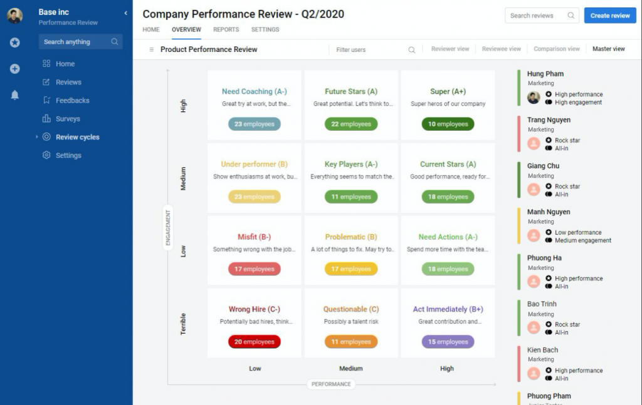Collapse the sidebar with the chevron arrow
Viewport: 642px width, 405px height.
125,13
